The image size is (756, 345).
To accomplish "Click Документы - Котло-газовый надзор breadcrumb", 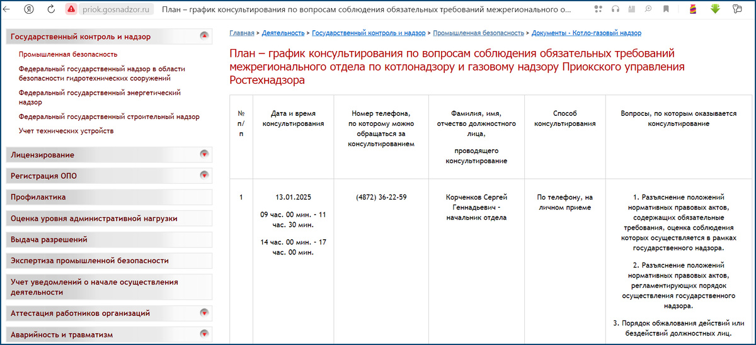I will point(587,33).
